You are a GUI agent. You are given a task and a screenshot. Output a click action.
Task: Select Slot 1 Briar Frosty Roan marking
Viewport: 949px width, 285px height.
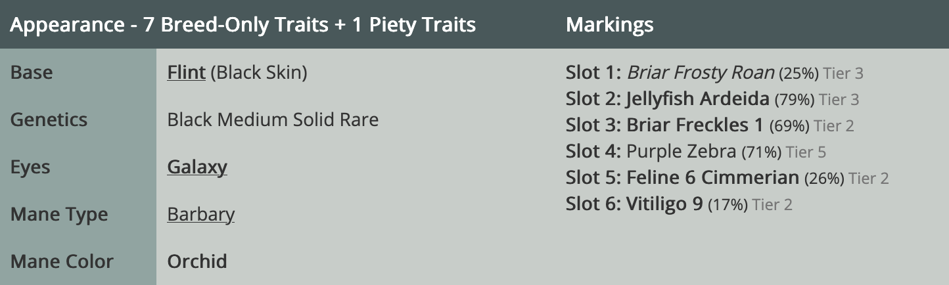coord(702,73)
